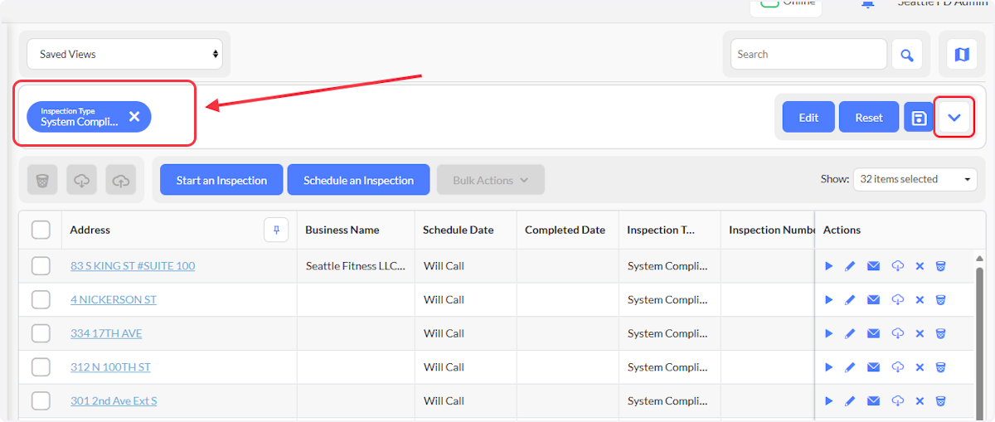Screen dimensions: 995x422
Task: Open the 334 17TH AVE link
Action: pos(106,333)
